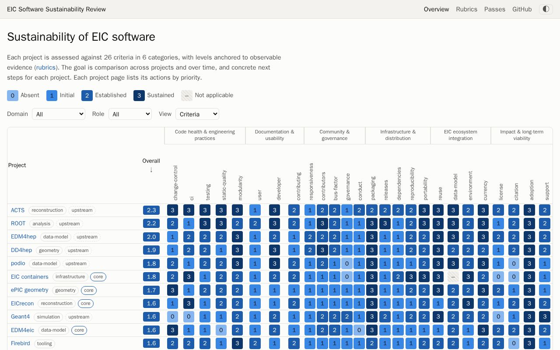Viewport: 560px width, 350px height.
Task: Open the ACTS project page
Action: [x=18, y=210]
